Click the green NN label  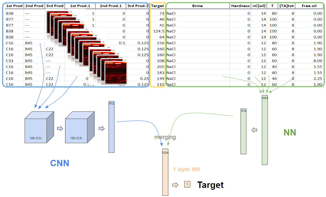point(290,132)
